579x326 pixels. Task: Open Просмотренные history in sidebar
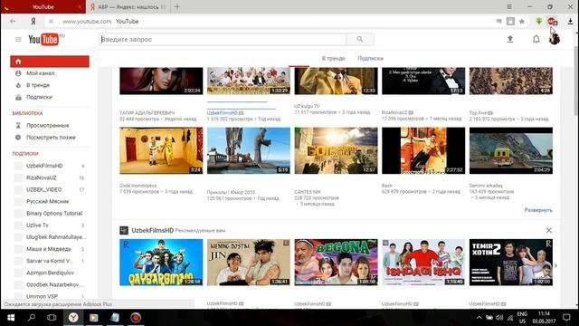[48, 126]
